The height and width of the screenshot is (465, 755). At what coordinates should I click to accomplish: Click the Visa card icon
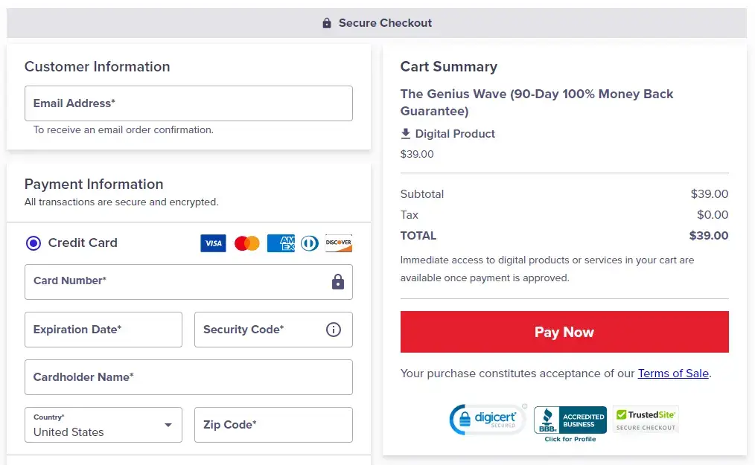[x=213, y=243]
